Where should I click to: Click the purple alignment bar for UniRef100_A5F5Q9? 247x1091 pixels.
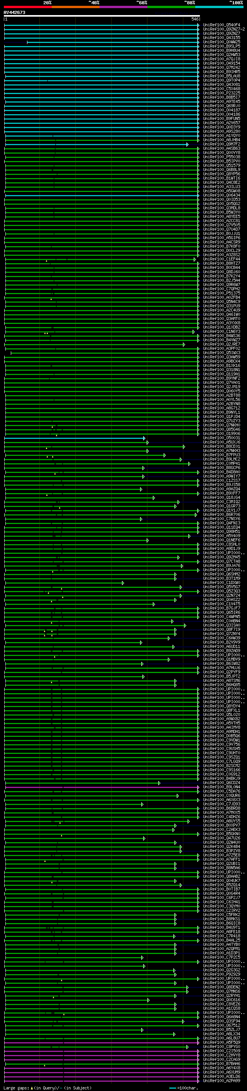pos(102,1042)
